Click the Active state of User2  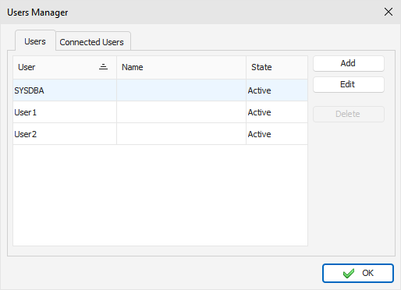(277, 134)
